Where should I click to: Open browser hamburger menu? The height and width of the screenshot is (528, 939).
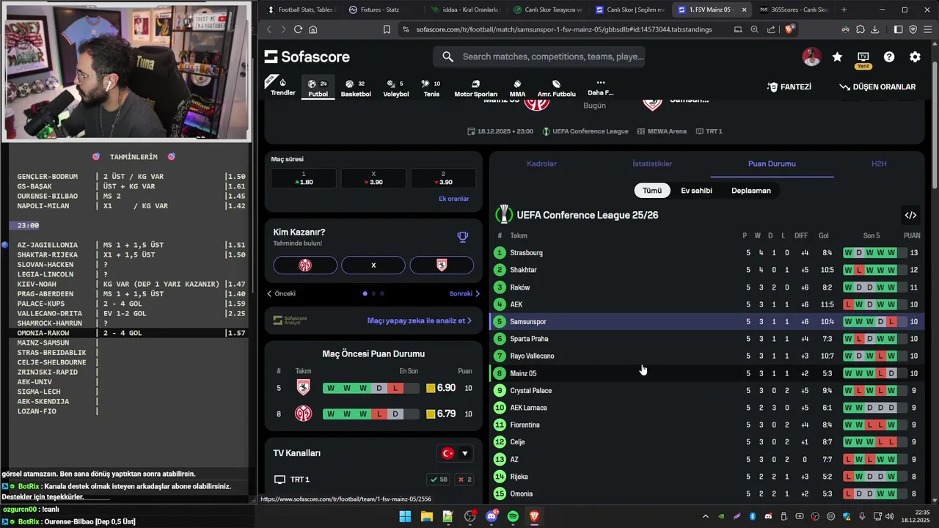[x=928, y=29]
